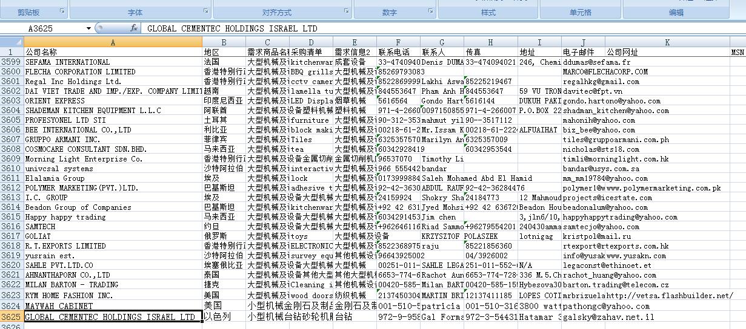
Task: Select the cell POLYMER MARKETING(PVT.)LTD.
Action: pyautogui.click(x=113, y=187)
